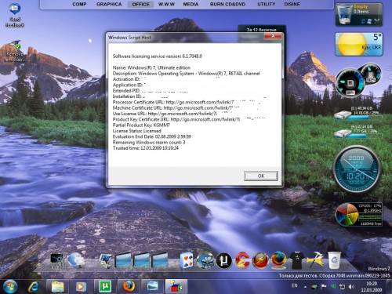Click the EN language indicator in the tray

pyautogui.click(x=295, y=285)
